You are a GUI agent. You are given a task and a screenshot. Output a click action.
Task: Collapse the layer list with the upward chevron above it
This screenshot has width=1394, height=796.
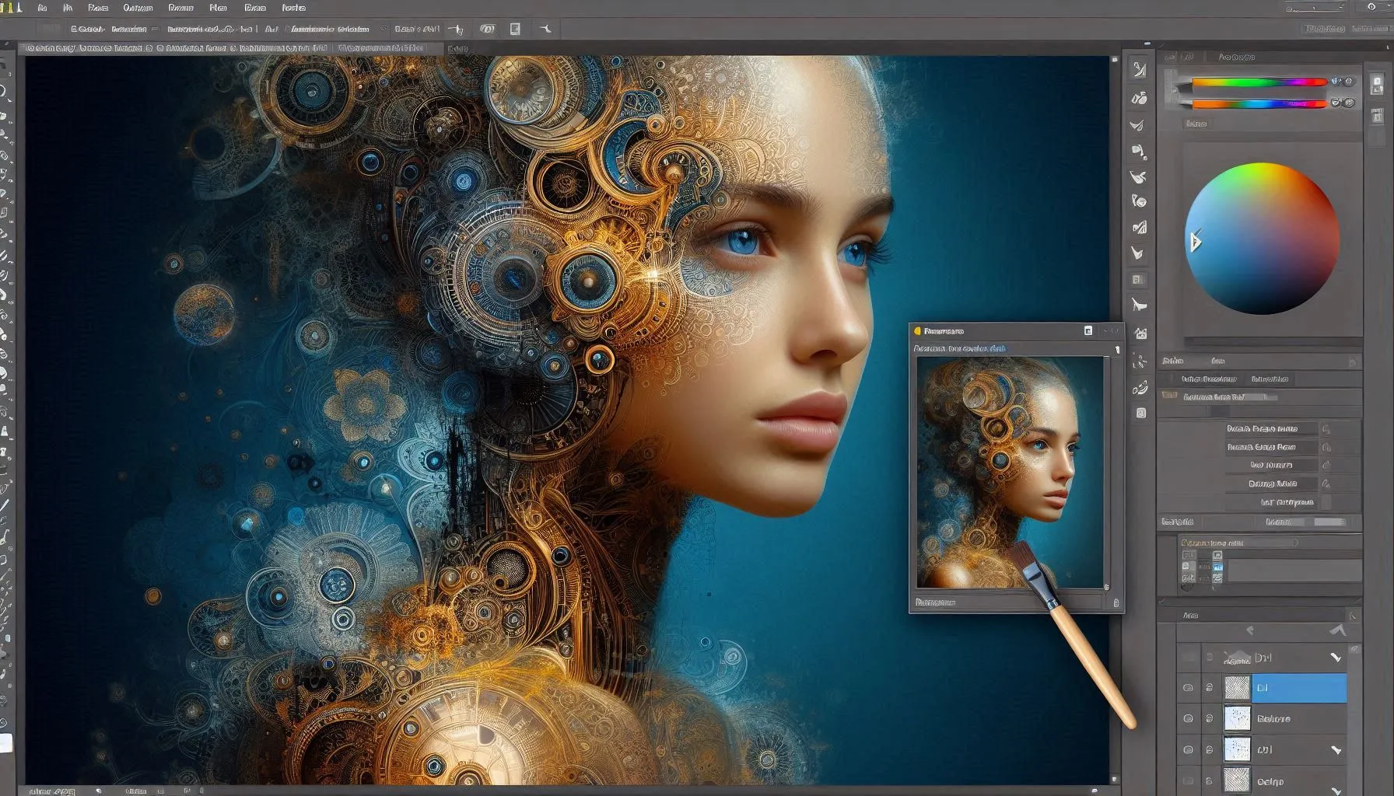pos(1337,630)
